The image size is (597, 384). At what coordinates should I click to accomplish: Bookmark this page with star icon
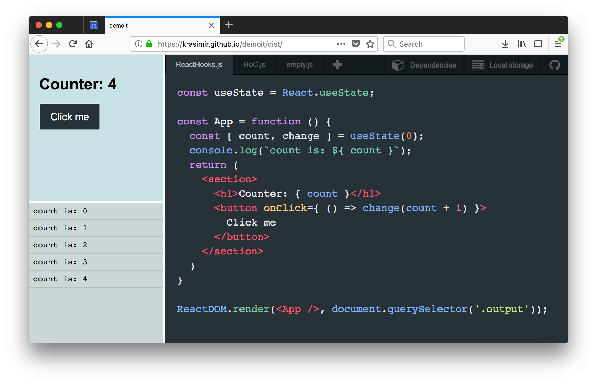point(370,44)
